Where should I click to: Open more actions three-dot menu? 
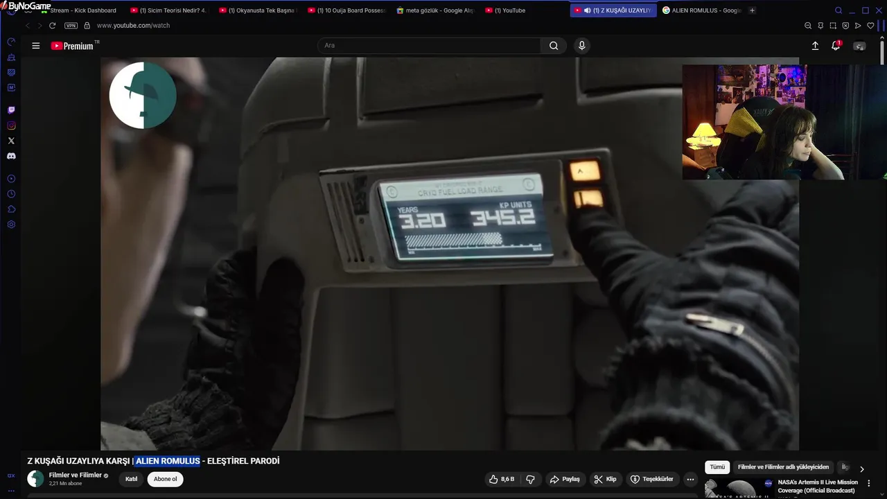pyautogui.click(x=690, y=479)
